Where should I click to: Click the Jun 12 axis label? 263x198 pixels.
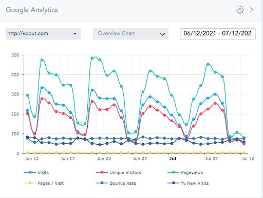pos(32,159)
